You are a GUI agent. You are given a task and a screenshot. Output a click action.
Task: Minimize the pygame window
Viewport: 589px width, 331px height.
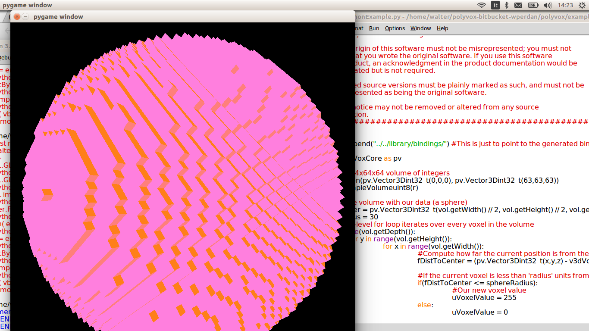[25, 16]
